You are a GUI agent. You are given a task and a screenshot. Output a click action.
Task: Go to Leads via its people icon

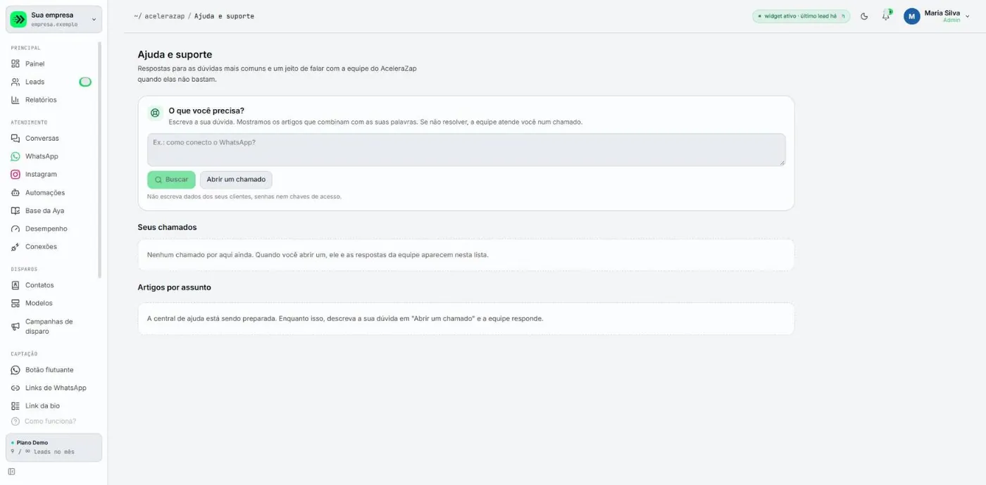tap(15, 82)
